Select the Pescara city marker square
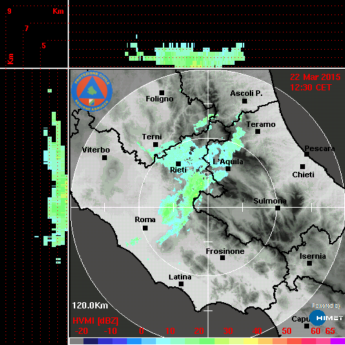 (307, 155)
